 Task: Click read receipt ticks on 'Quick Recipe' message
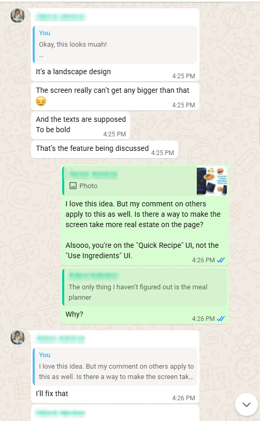tap(221, 260)
